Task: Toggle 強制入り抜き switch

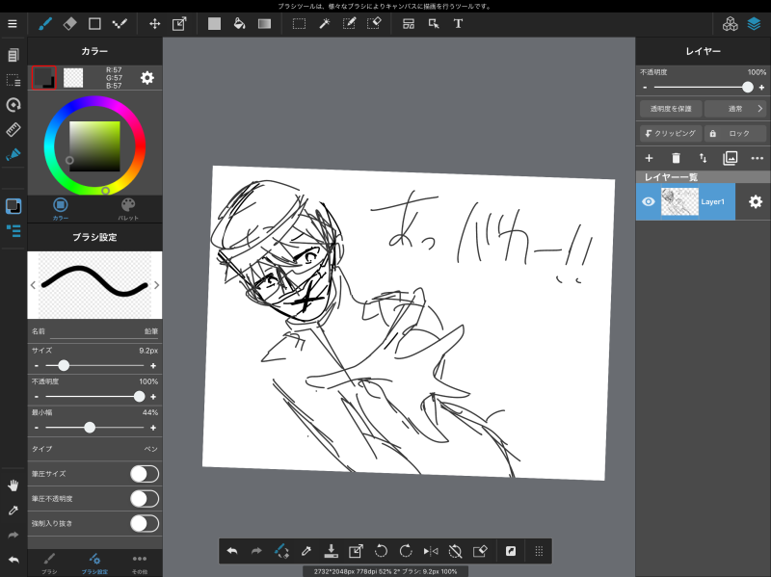Action: coord(145,523)
